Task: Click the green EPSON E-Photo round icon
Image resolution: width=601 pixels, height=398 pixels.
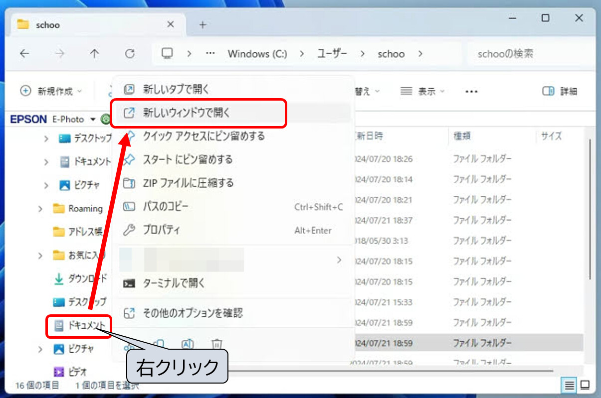Action: tap(104, 119)
